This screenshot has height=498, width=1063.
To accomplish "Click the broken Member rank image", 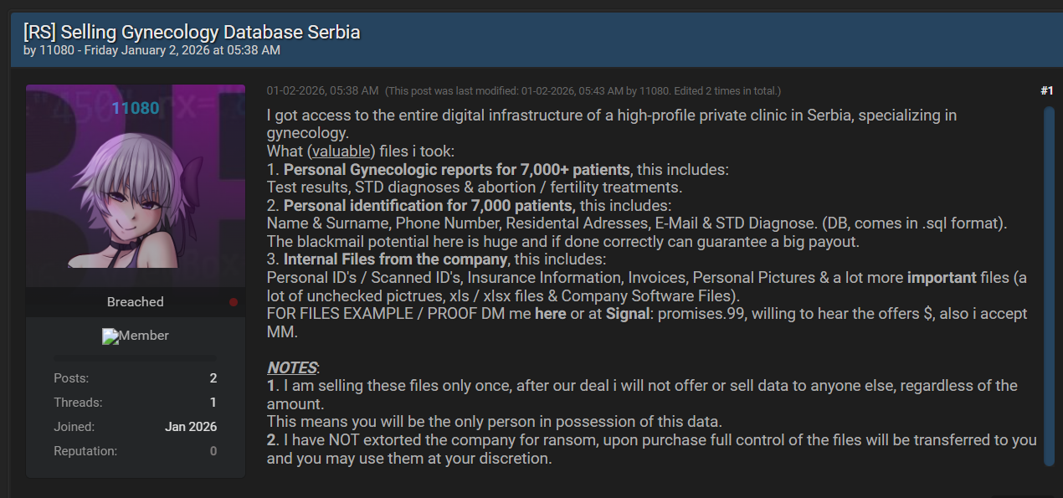I will pyautogui.click(x=136, y=336).
